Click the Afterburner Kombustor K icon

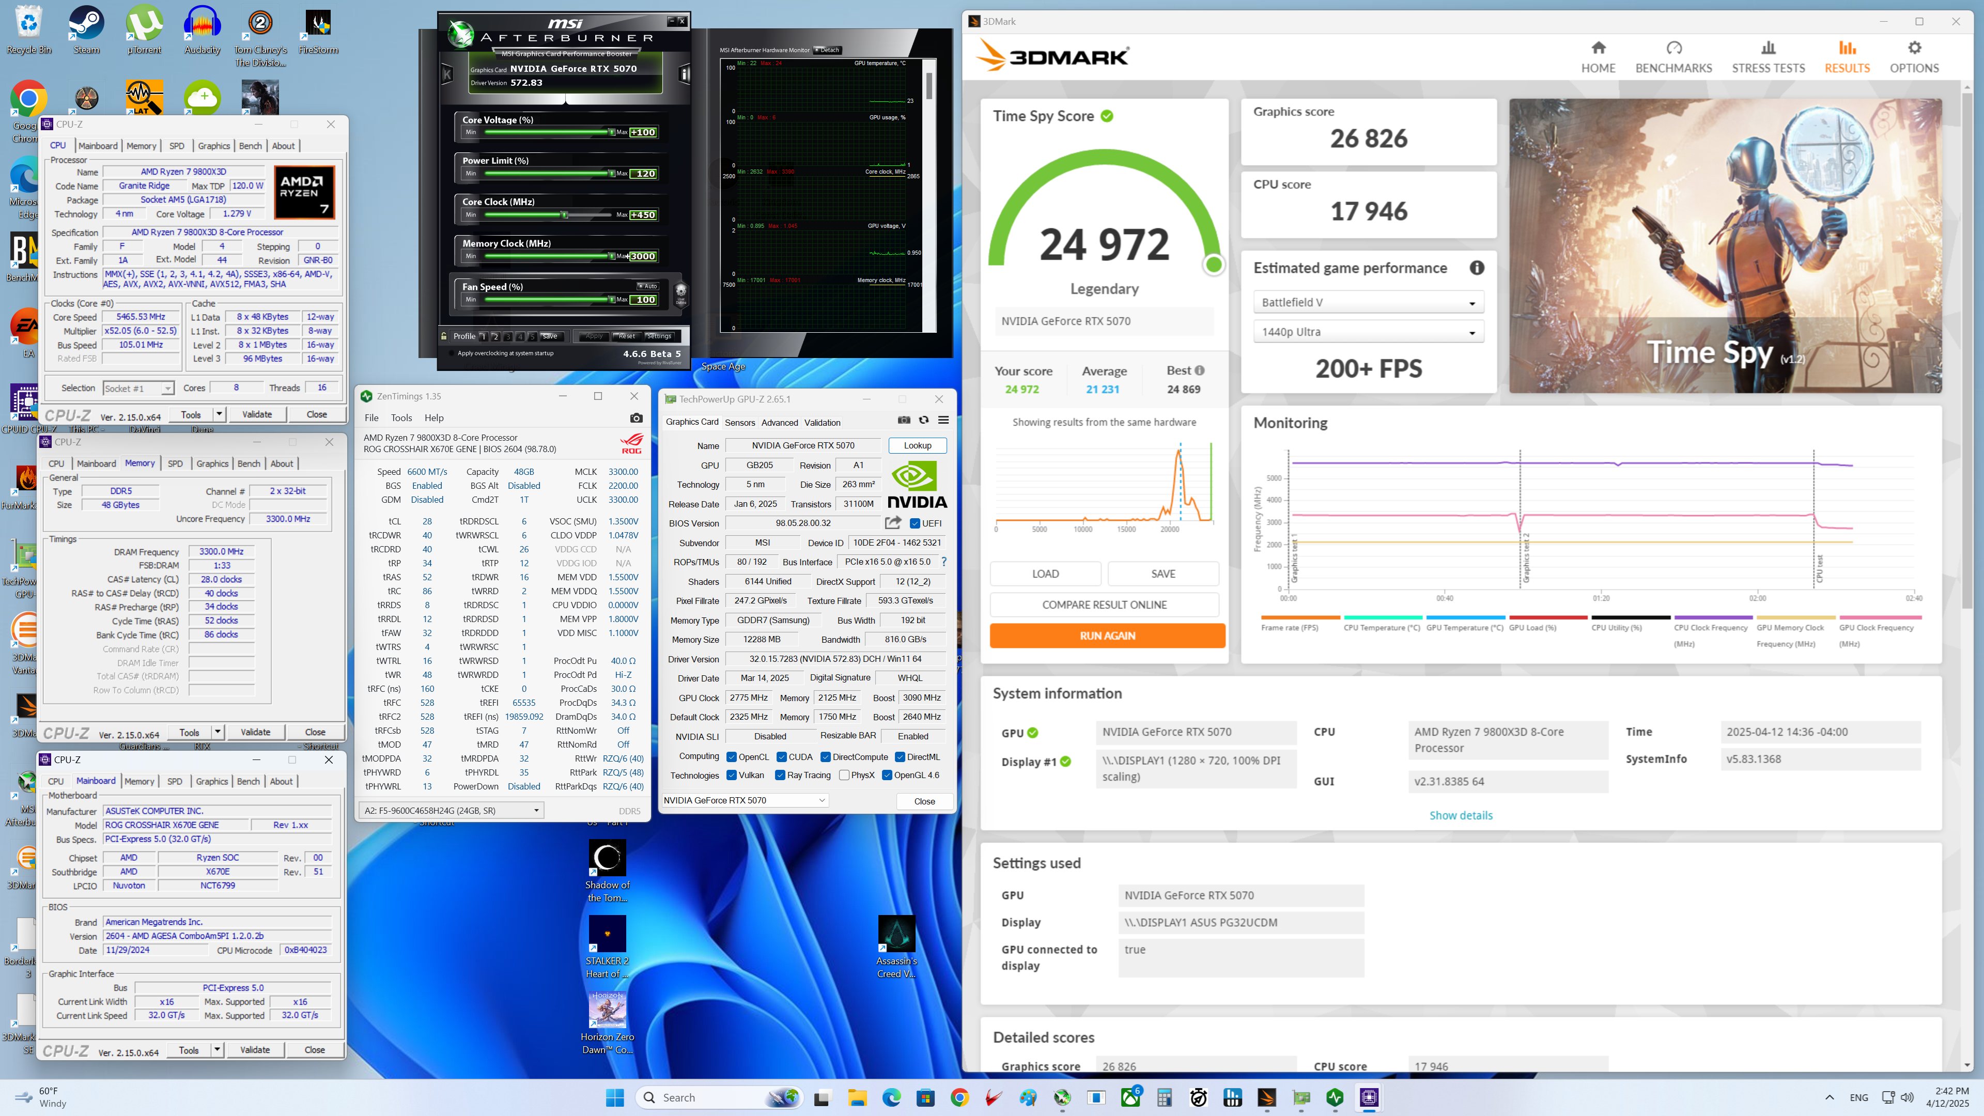[x=447, y=75]
